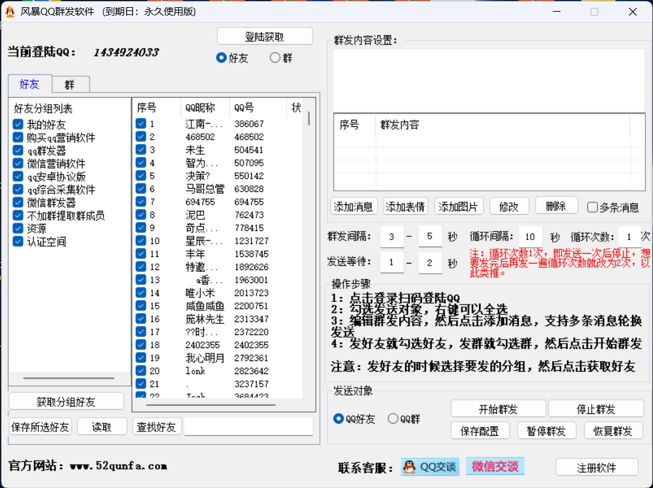Click the QQ号 column header
Image resolution: width=653 pixels, height=488 pixels.
(258, 108)
